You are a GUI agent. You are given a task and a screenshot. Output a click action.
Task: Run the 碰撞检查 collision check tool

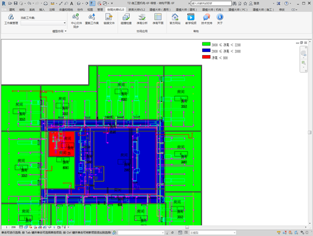[x=126, y=19]
